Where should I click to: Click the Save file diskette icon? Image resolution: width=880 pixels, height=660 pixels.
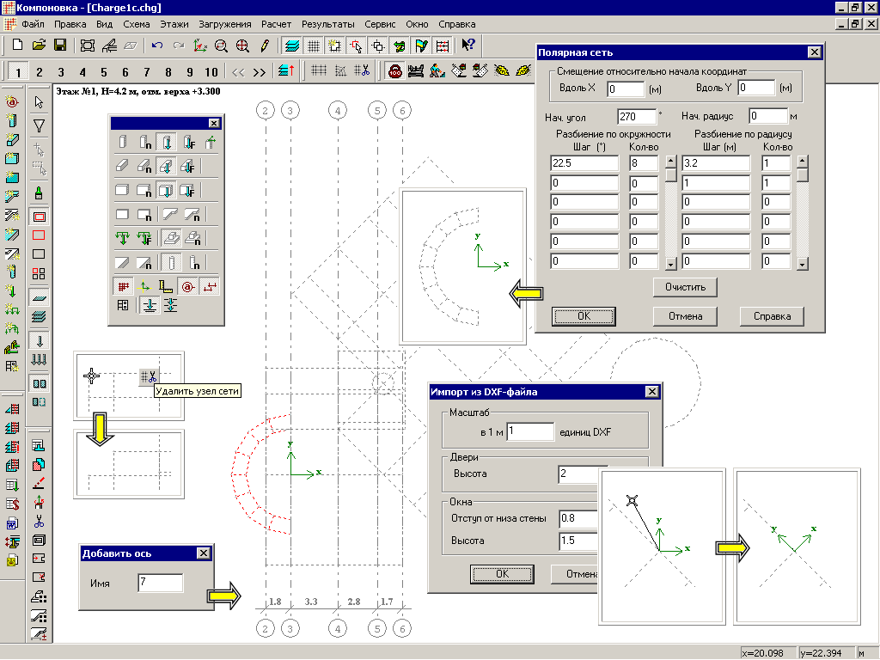[x=60, y=45]
